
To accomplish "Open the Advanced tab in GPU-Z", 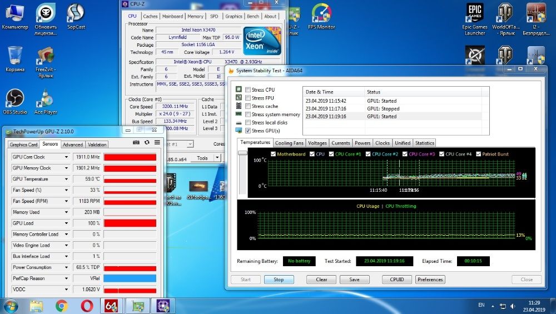I will click(73, 144).
